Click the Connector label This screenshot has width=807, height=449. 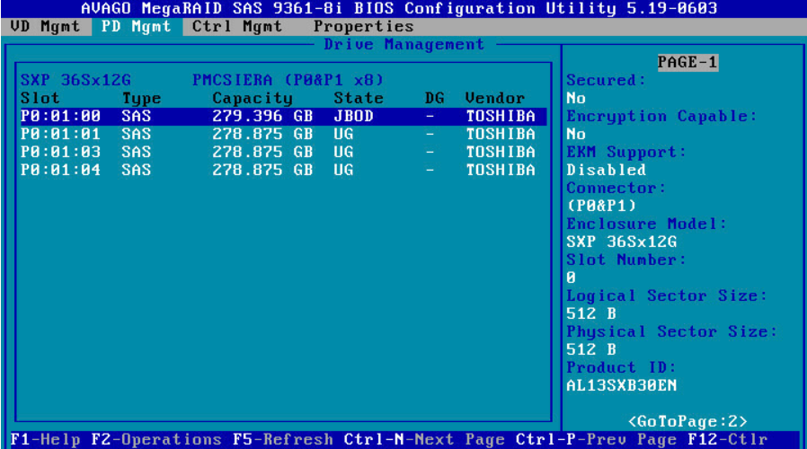coord(616,189)
